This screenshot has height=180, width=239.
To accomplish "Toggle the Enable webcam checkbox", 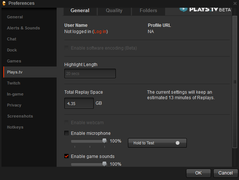I will tap(67, 122).
